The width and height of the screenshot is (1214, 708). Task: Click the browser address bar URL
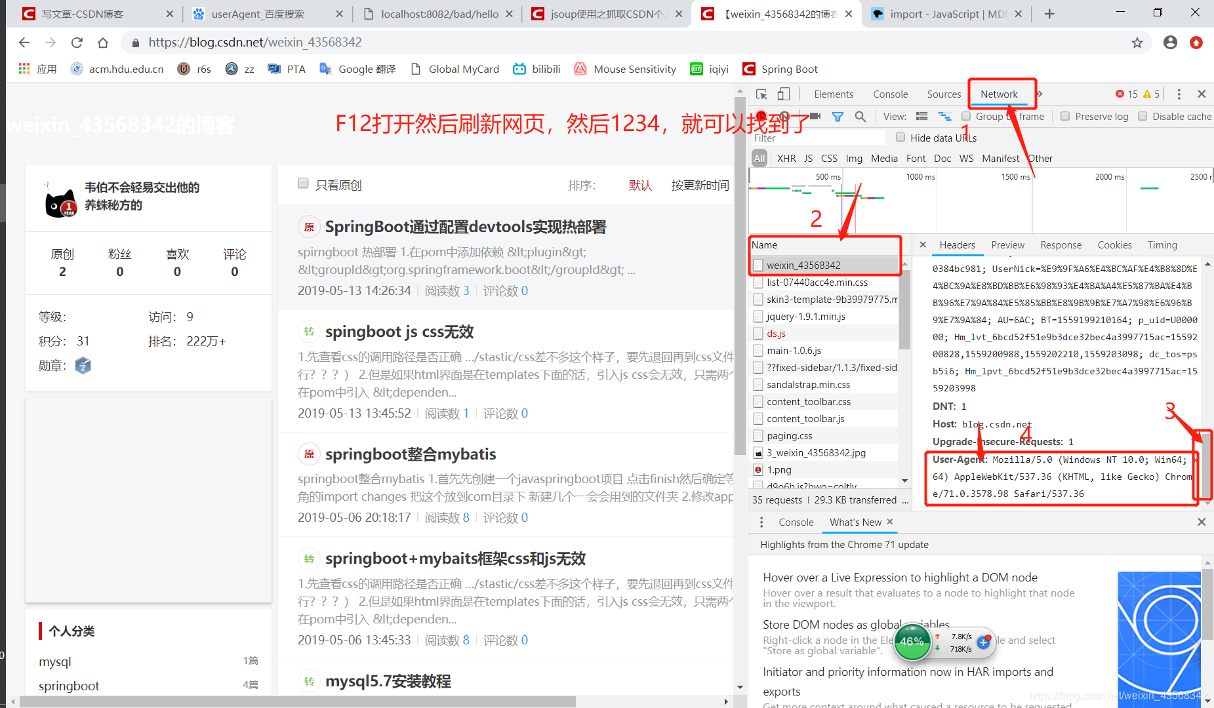[x=255, y=42]
